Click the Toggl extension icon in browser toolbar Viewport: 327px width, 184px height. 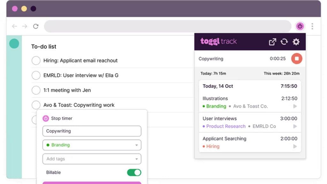[300, 26]
